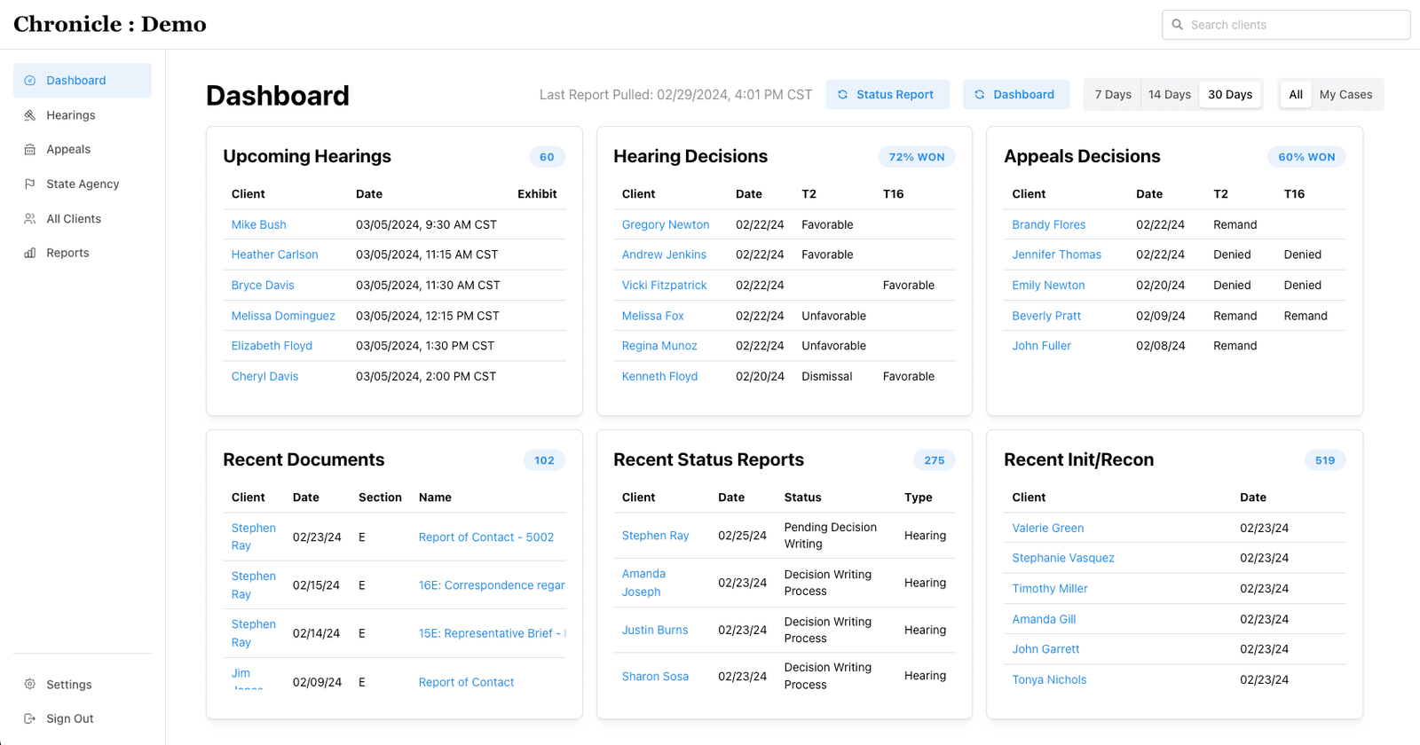The width and height of the screenshot is (1420, 745).
Task: Click the Chronicle : Demo logo title
Action: click(x=110, y=25)
